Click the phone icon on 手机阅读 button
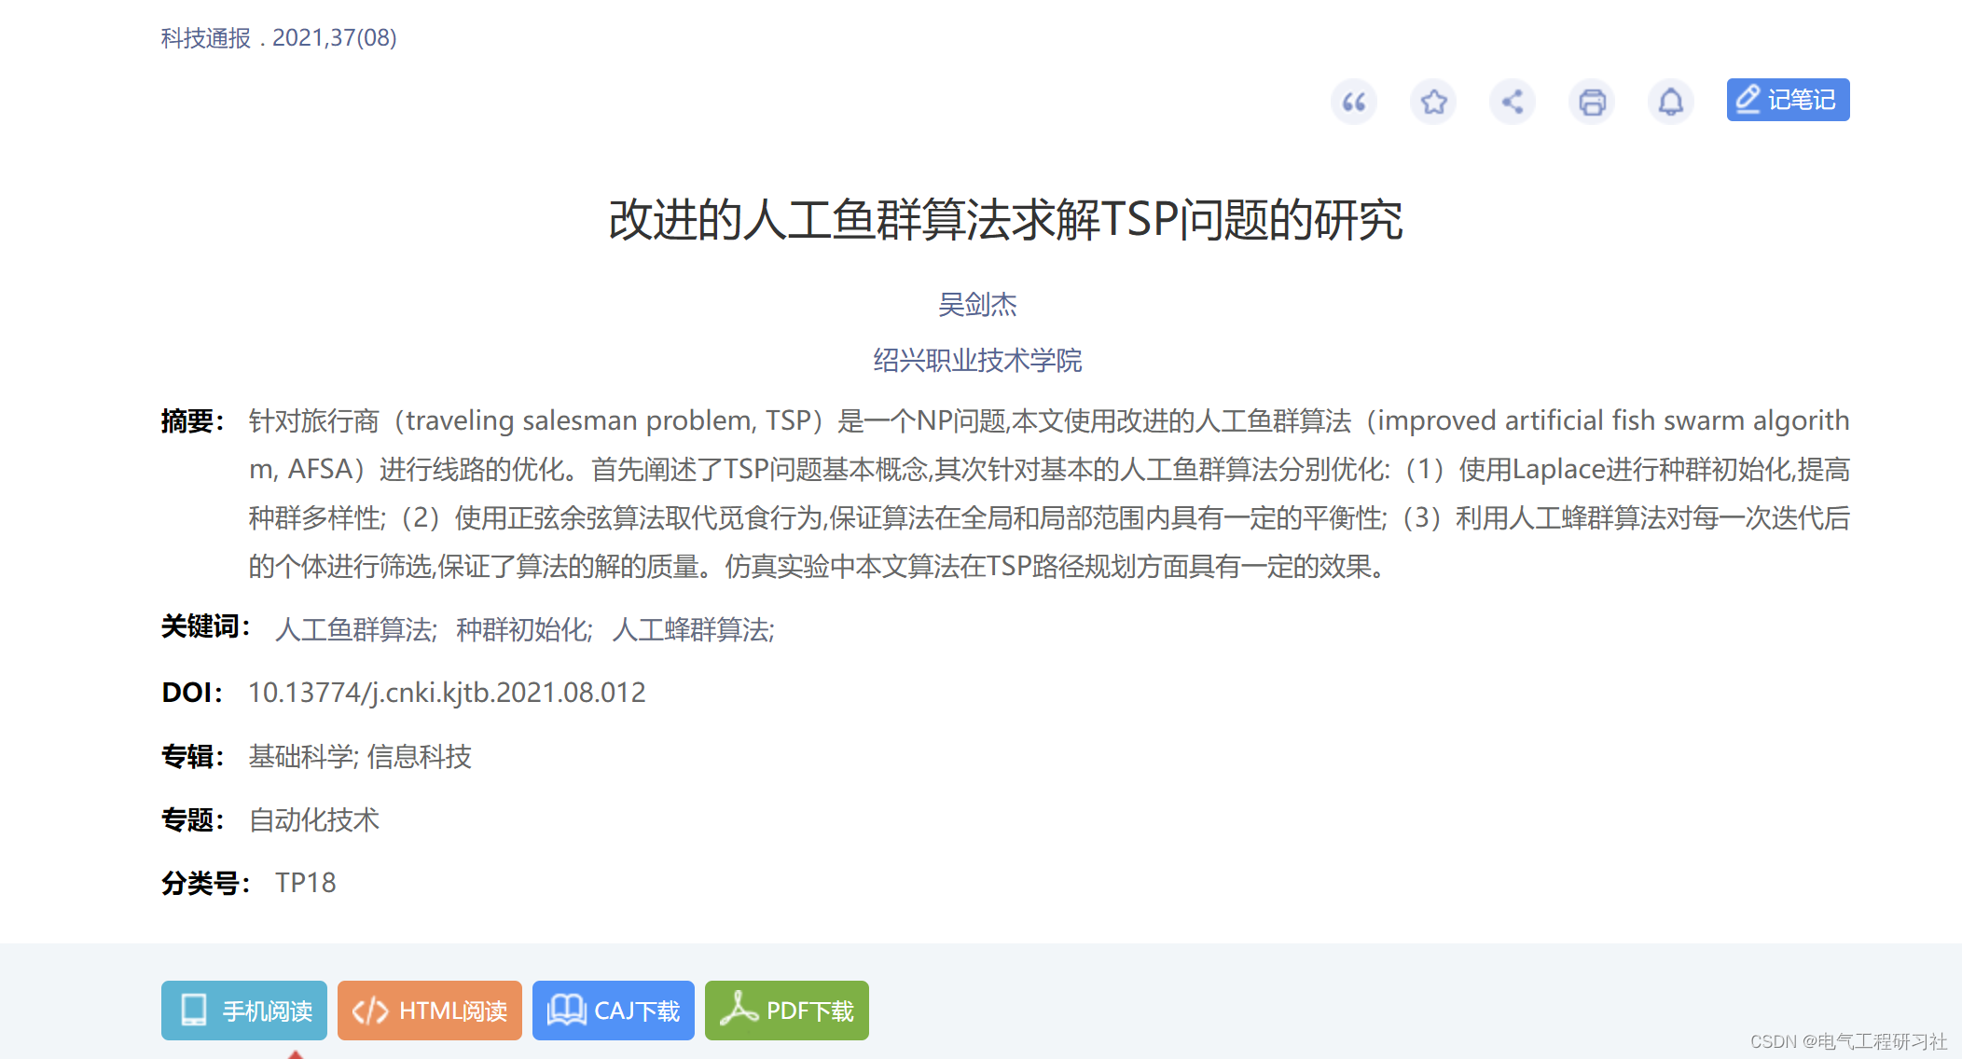 click(x=193, y=1011)
